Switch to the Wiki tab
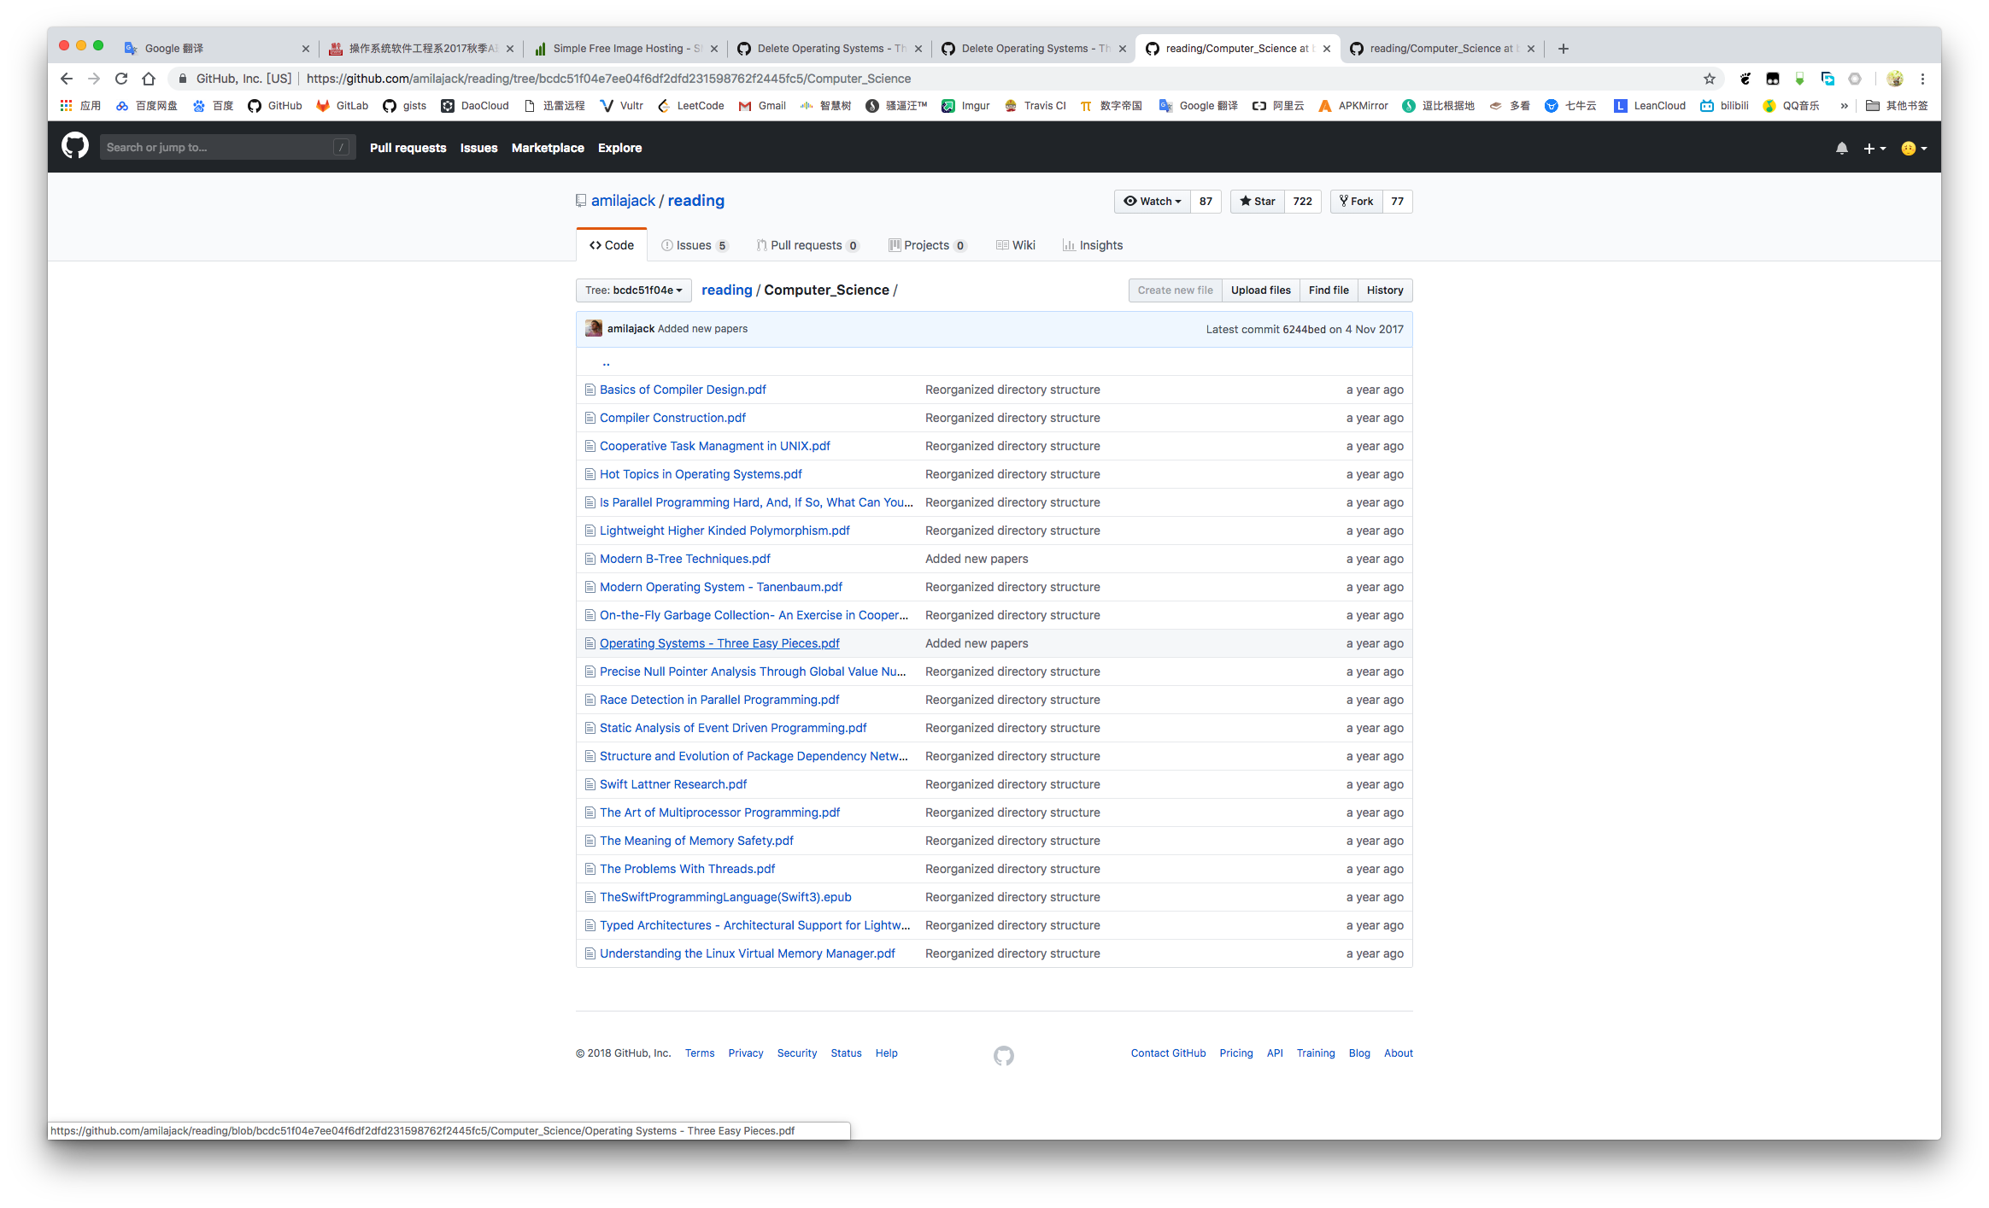This screenshot has width=1989, height=1208. pos(1016,245)
